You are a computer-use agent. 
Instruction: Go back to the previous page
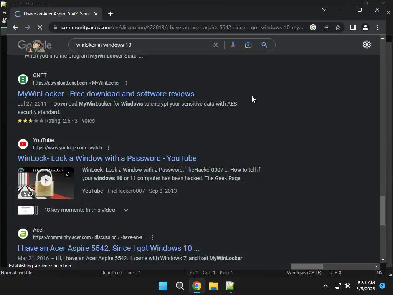[x=15, y=27]
